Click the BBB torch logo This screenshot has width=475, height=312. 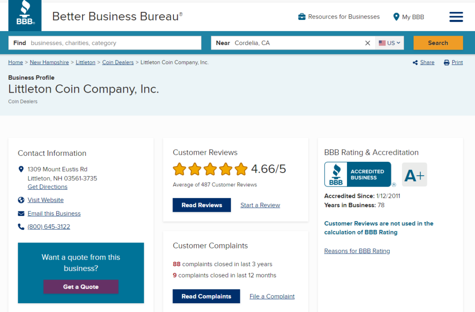(25, 15)
